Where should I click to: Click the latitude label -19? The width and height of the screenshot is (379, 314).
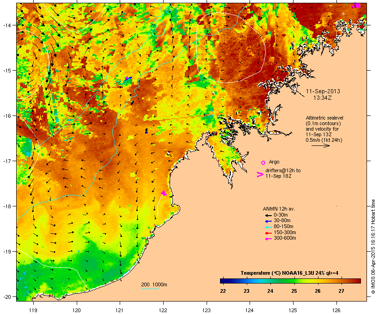click(x=6, y=252)
